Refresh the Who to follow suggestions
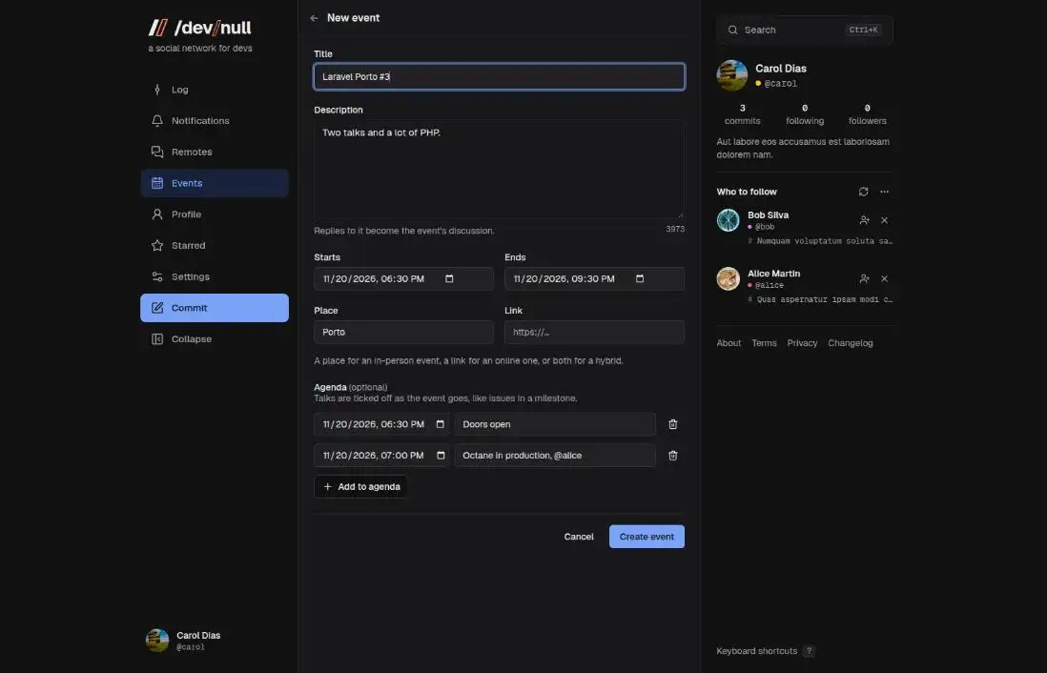1047x673 pixels. tap(863, 193)
